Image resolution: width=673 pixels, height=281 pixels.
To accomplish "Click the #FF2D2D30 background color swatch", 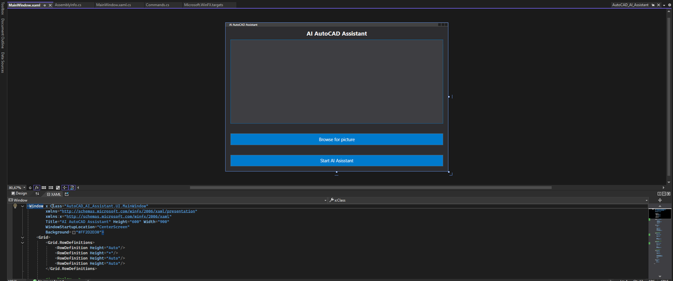I will click(73, 232).
